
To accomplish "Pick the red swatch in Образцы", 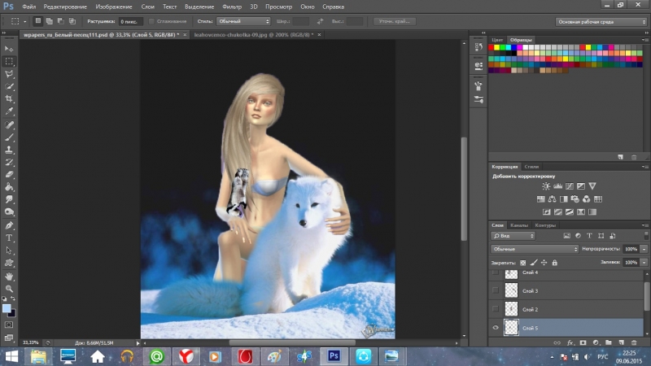I will pos(492,47).
